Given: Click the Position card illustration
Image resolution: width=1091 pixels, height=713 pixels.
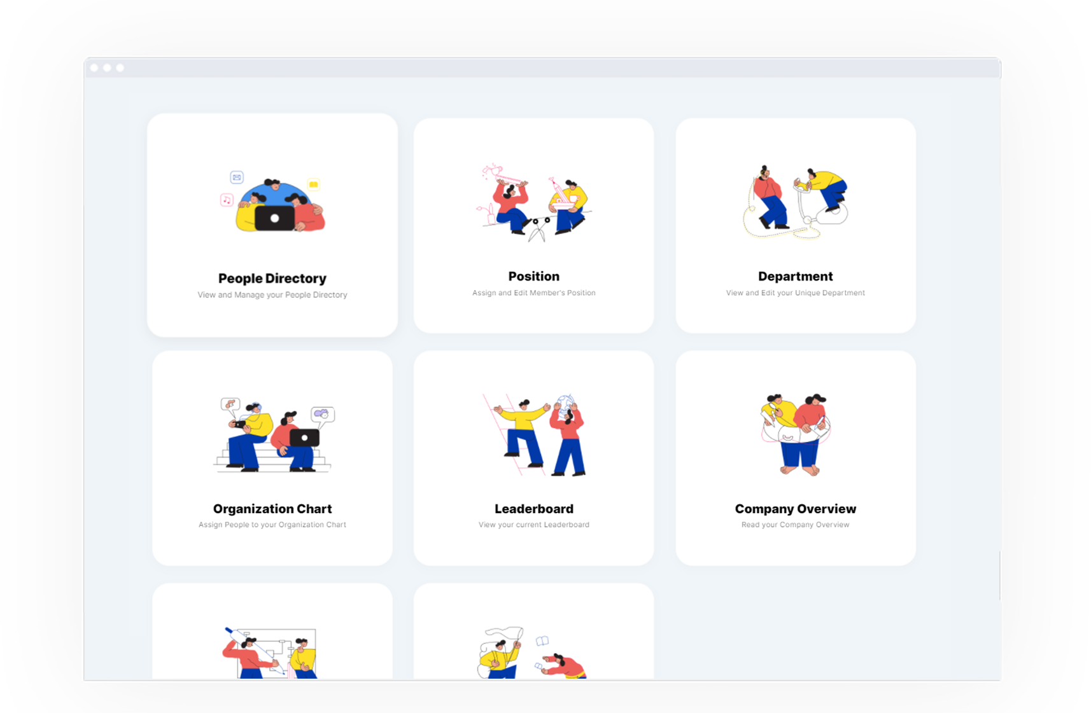Looking at the screenshot, I should tap(533, 203).
